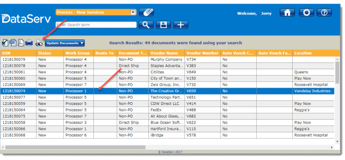Sort by the Vendor Number column header
This screenshot has height=160, width=345.
[x=203, y=53]
